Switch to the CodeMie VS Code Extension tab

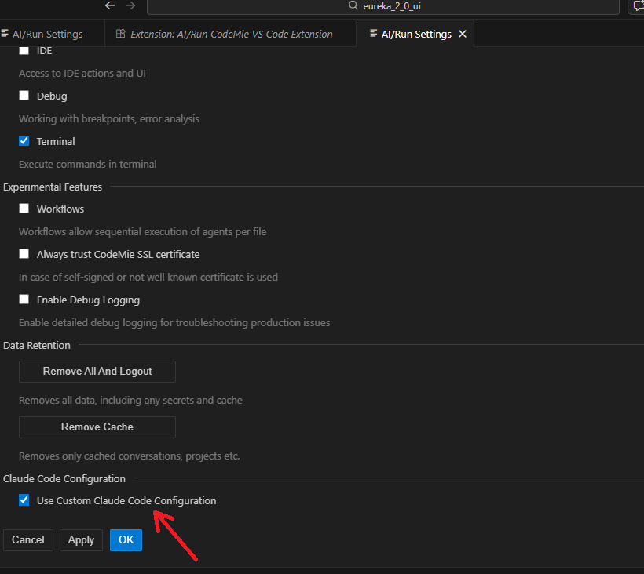point(224,35)
